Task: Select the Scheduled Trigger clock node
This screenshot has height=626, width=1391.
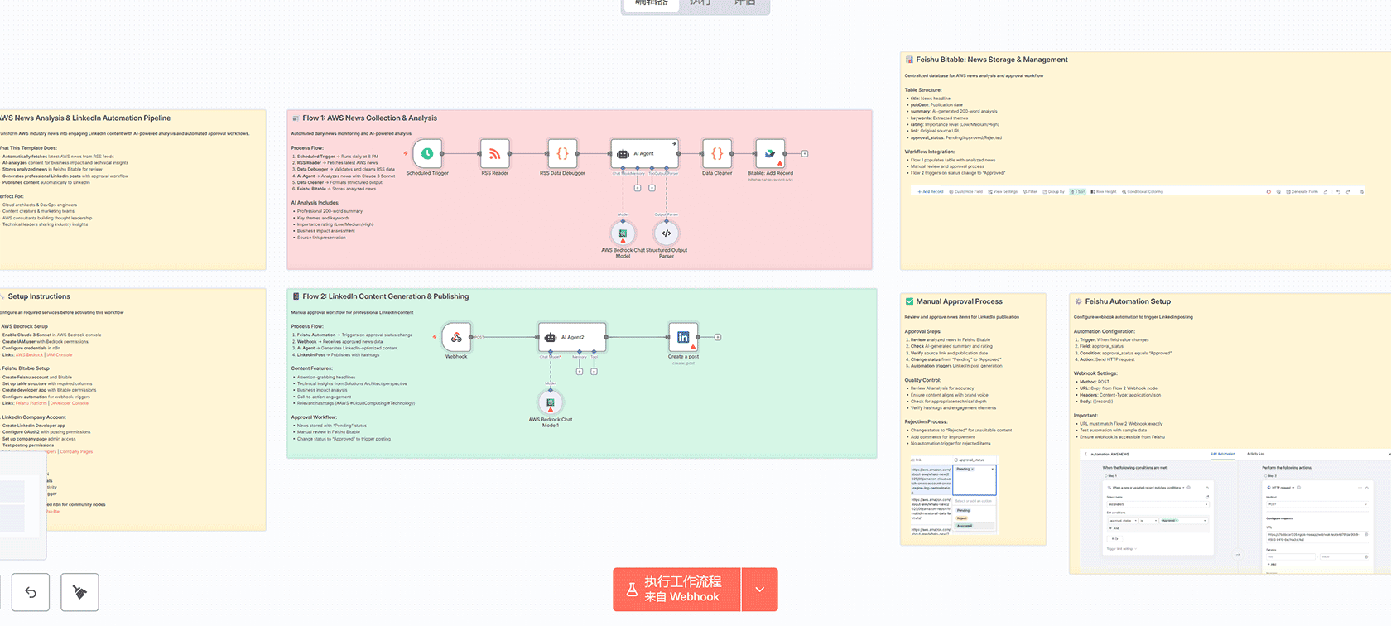Action: coord(427,154)
